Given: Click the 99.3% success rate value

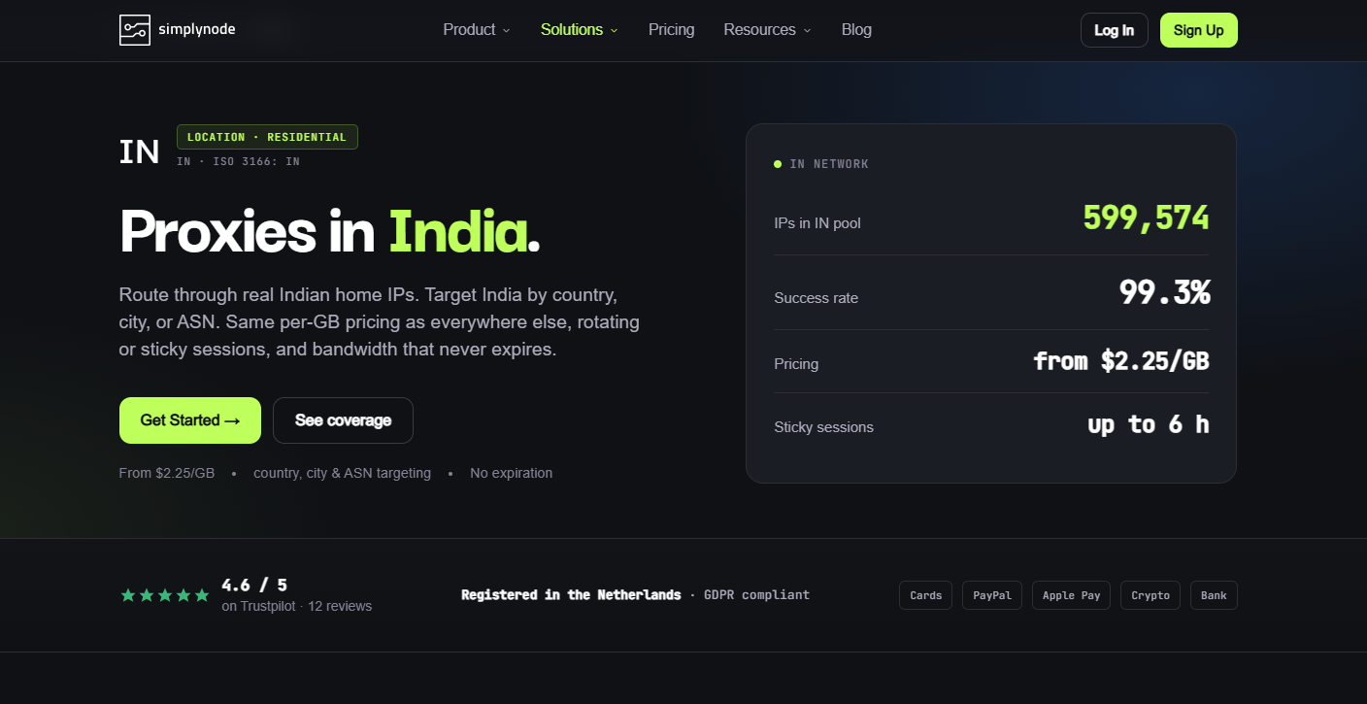Looking at the screenshot, I should pyautogui.click(x=1164, y=292).
